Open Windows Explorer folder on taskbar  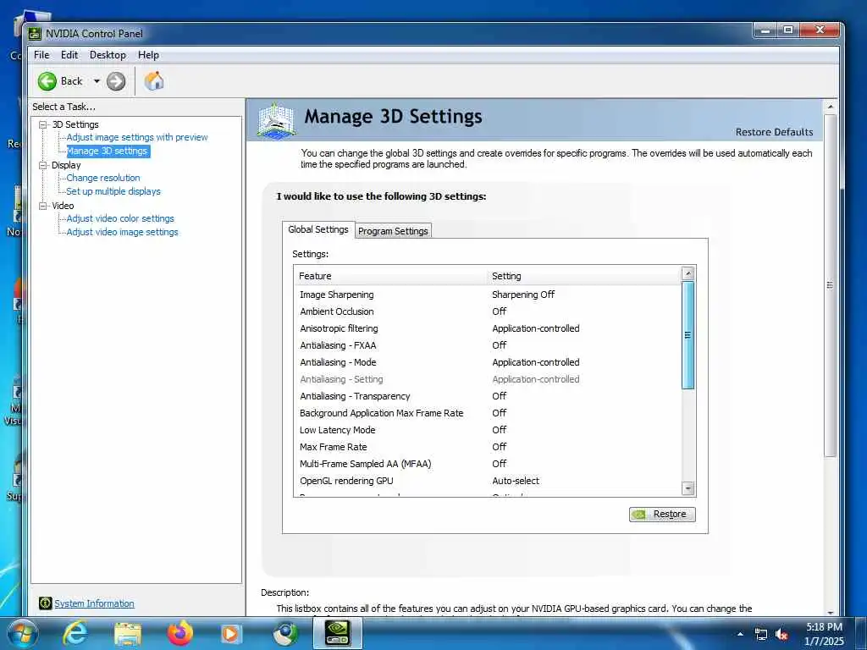pos(128,634)
